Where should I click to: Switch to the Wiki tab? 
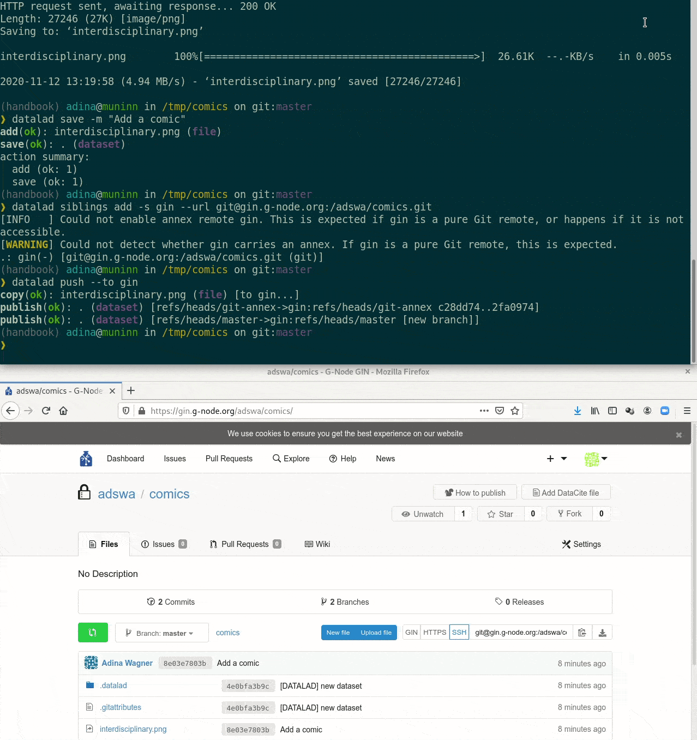(x=317, y=544)
